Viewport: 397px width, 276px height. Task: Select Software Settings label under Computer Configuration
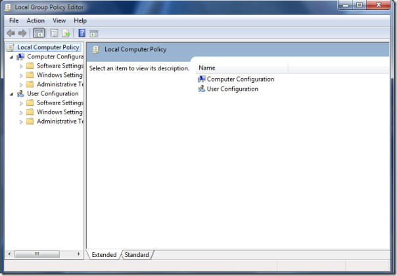[60, 66]
